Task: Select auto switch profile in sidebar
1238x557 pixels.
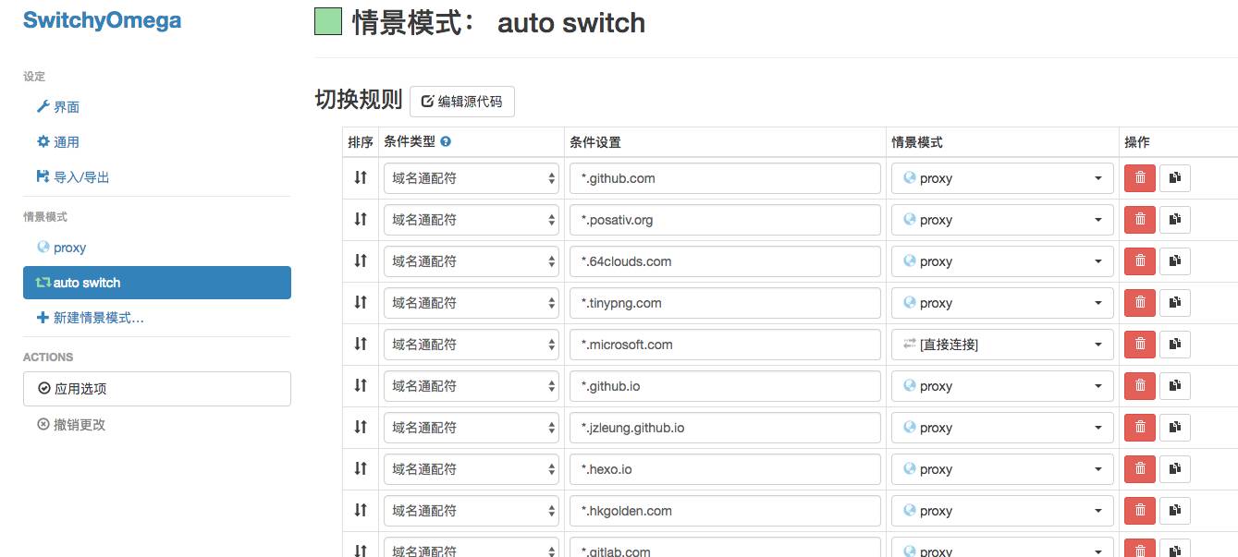Action: (x=157, y=283)
